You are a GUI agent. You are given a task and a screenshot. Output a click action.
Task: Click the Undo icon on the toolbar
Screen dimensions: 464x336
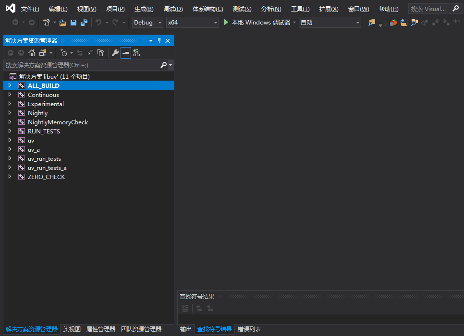click(98, 22)
